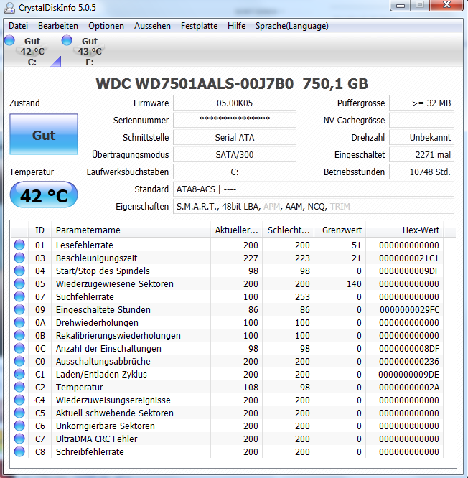Click the masked Seriennummer field
Image resolution: width=468 pixels, height=478 pixels.
(x=235, y=120)
